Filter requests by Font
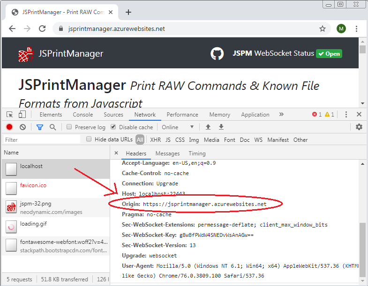The width and height of the screenshot is (368, 286). point(230,140)
